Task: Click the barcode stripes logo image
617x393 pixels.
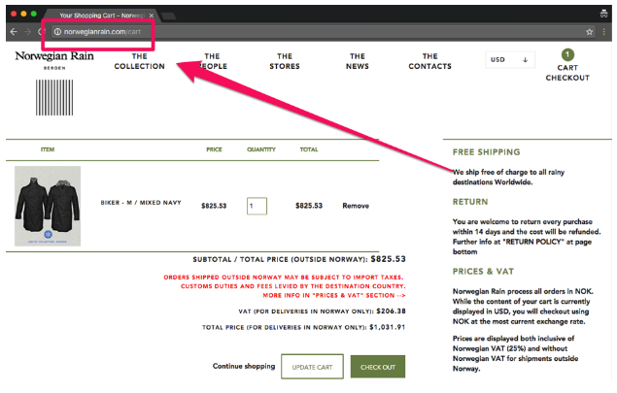Action: (x=54, y=97)
